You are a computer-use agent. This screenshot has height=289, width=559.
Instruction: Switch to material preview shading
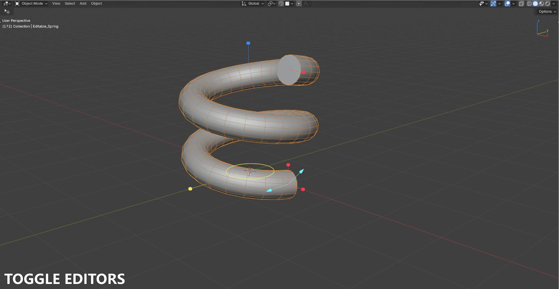(x=542, y=3)
